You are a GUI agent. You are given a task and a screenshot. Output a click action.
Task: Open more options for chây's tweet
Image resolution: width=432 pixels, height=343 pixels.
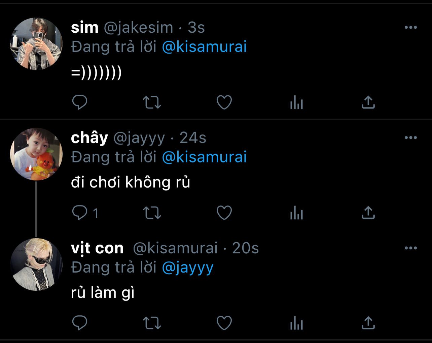pos(410,137)
